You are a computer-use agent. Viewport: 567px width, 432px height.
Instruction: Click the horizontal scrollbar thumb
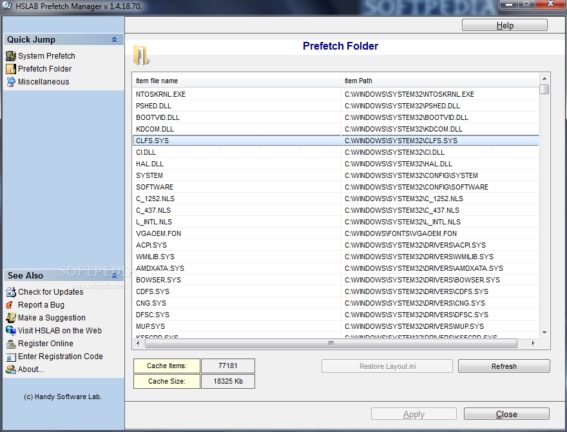(x=331, y=343)
